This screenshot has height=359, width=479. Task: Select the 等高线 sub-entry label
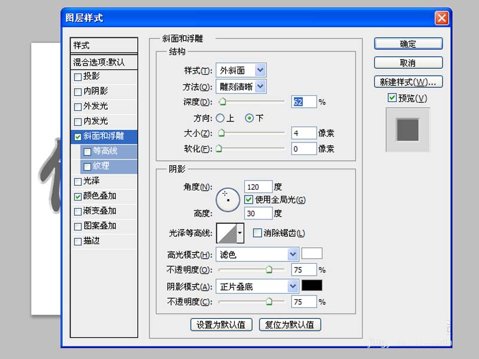[x=105, y=151]
